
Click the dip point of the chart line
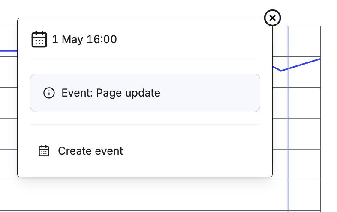(x=281, y=71)
